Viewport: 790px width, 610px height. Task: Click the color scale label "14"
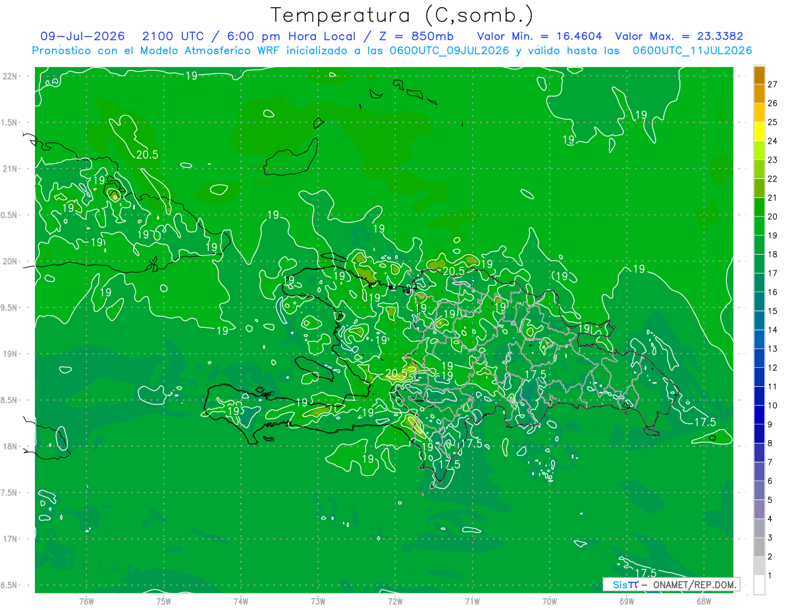click(x=773, y=330)
